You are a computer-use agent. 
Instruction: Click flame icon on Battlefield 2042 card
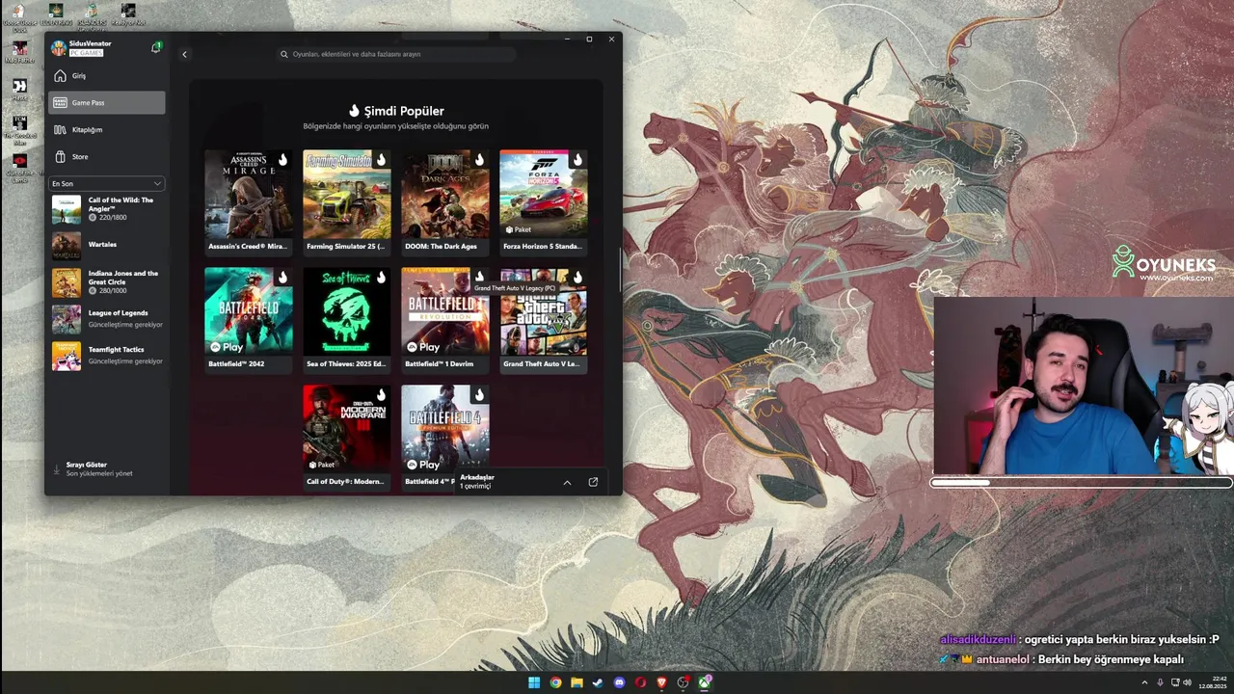click(x=282, y=278)
